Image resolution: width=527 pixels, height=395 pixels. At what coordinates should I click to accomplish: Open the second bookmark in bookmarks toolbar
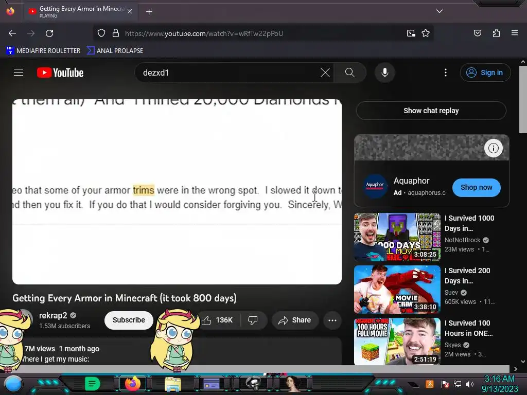coord(115,51)
